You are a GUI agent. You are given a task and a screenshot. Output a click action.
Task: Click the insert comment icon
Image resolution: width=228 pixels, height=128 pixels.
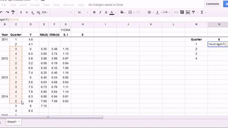pyautogui.click(x=182, y=12)
